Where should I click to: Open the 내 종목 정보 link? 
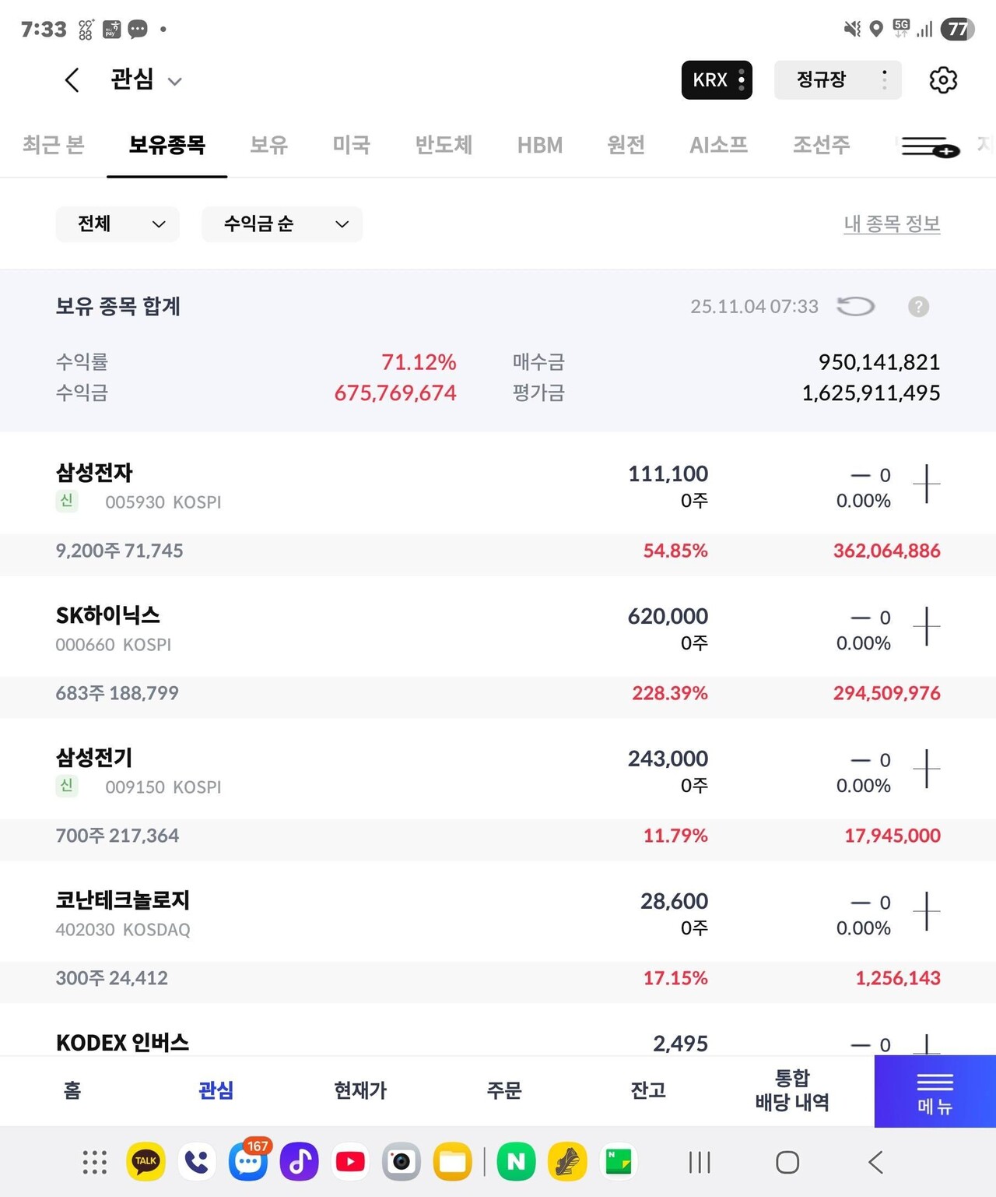[892, 224]
